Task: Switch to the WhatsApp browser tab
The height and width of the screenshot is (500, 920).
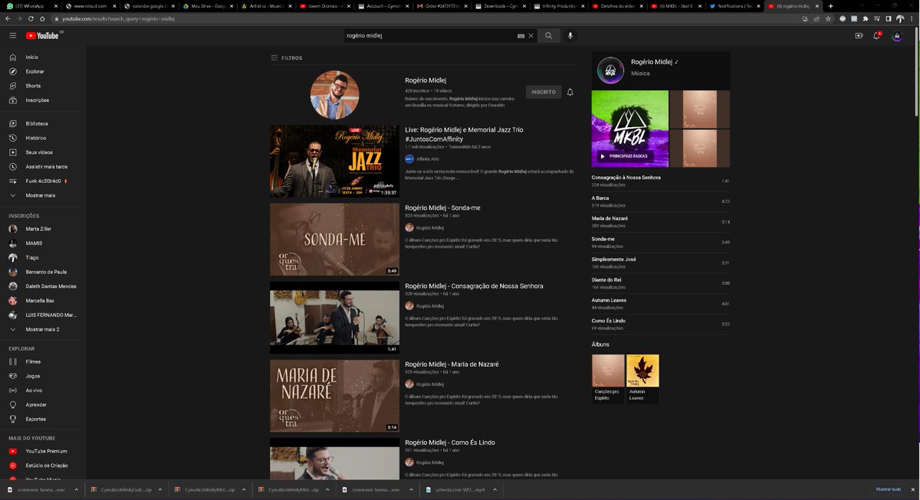Action: click(x=31, y=5)
